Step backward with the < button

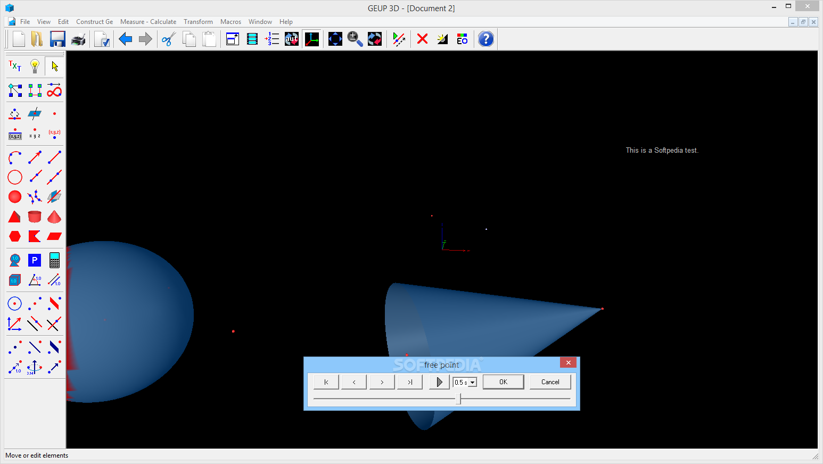354,382
